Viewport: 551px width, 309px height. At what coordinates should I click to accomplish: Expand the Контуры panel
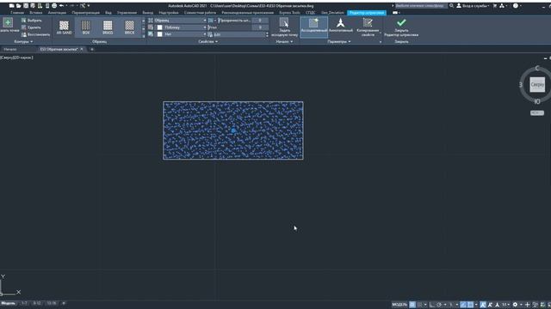tap(23, 42)
